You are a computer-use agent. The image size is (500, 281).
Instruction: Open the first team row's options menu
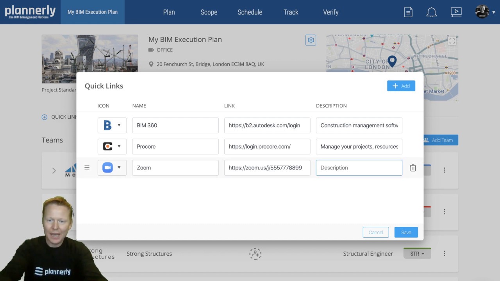tap(444, 170)
